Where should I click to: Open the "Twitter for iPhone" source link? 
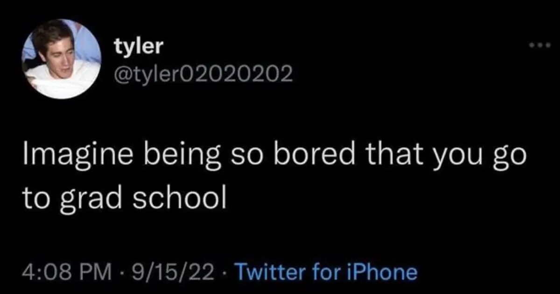[326, 272]
